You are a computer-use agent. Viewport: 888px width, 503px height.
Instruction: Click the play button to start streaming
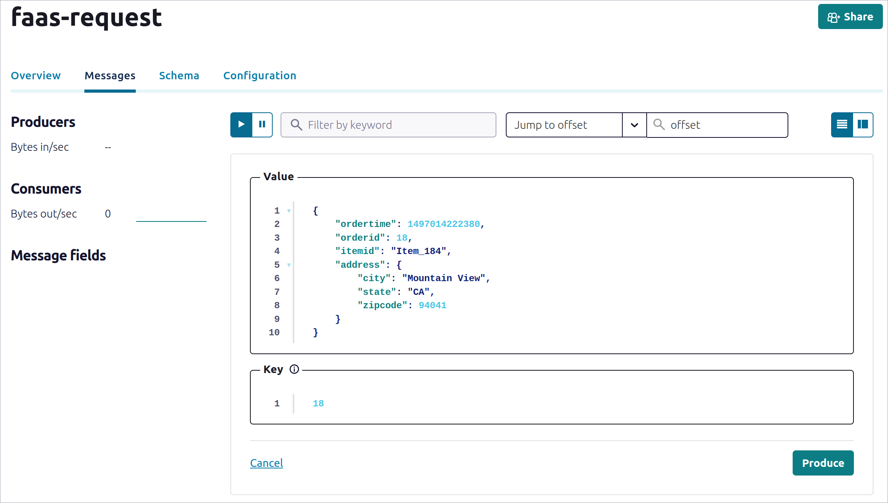[241, 124]
